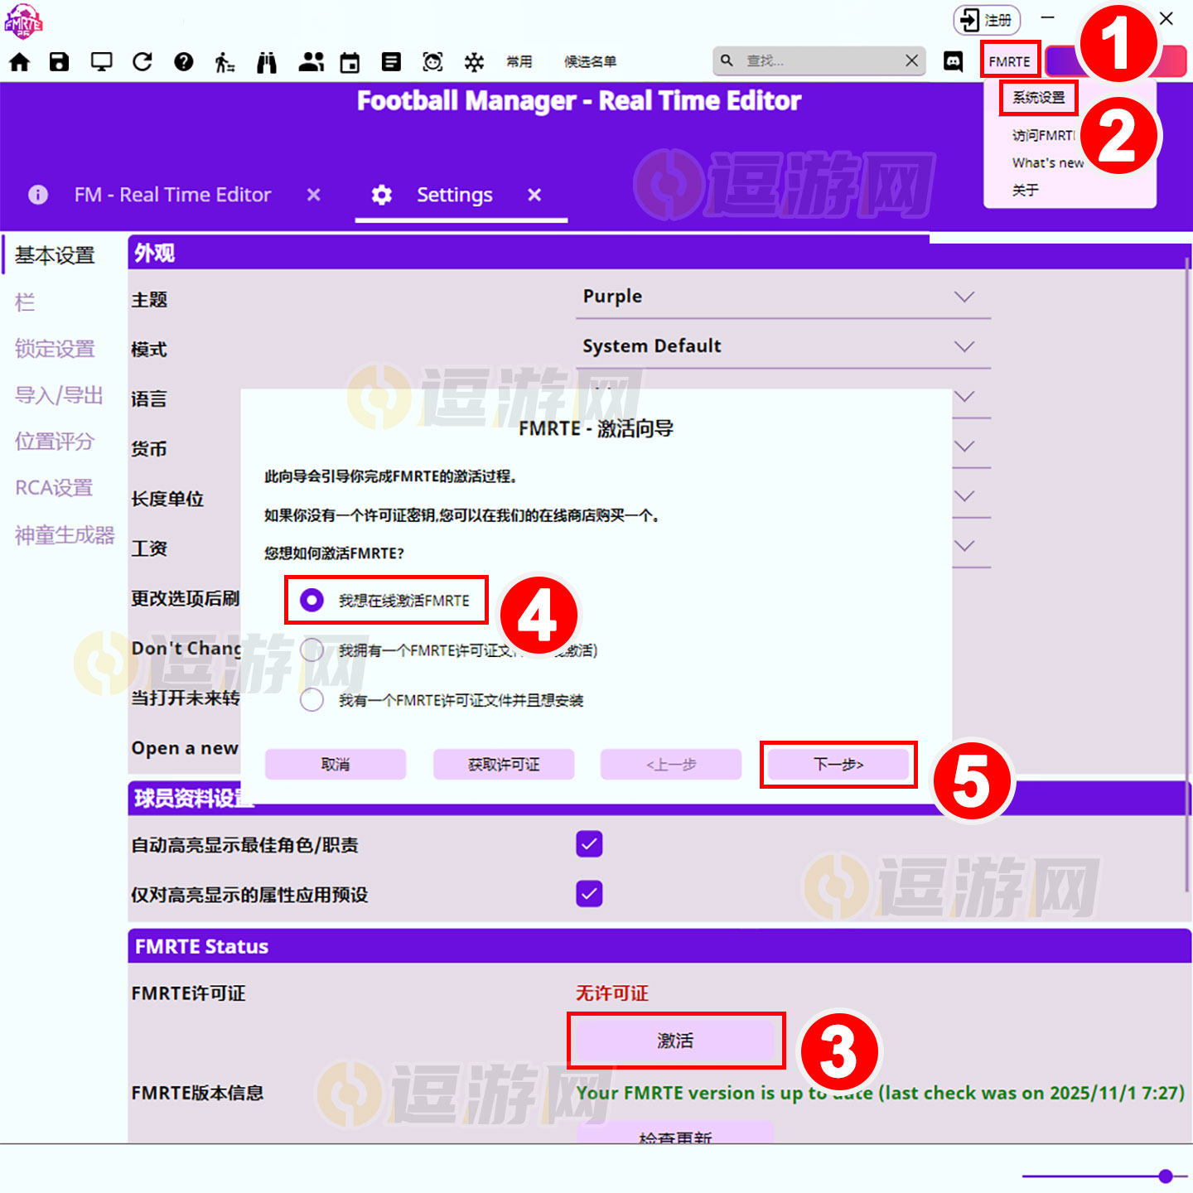
Task: Click the magnifier icon in search box
Action: (727, 60)
